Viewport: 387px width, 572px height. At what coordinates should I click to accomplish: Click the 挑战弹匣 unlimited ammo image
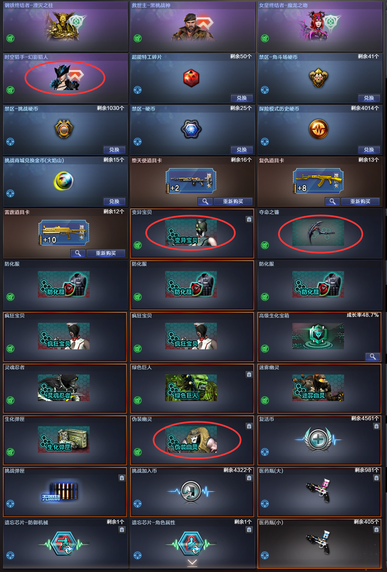pyautogui.click(x=60, y=491)
